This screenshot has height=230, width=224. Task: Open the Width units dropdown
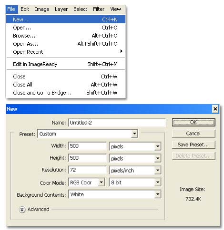[135, 146]
